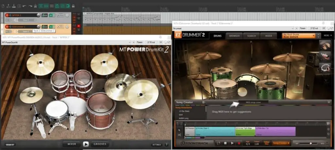Image resolution: width=335 pixels, height=150 pixels.
Task: Adjust the volume knob on MTPDK track 1
Action: tap(39, 15)
